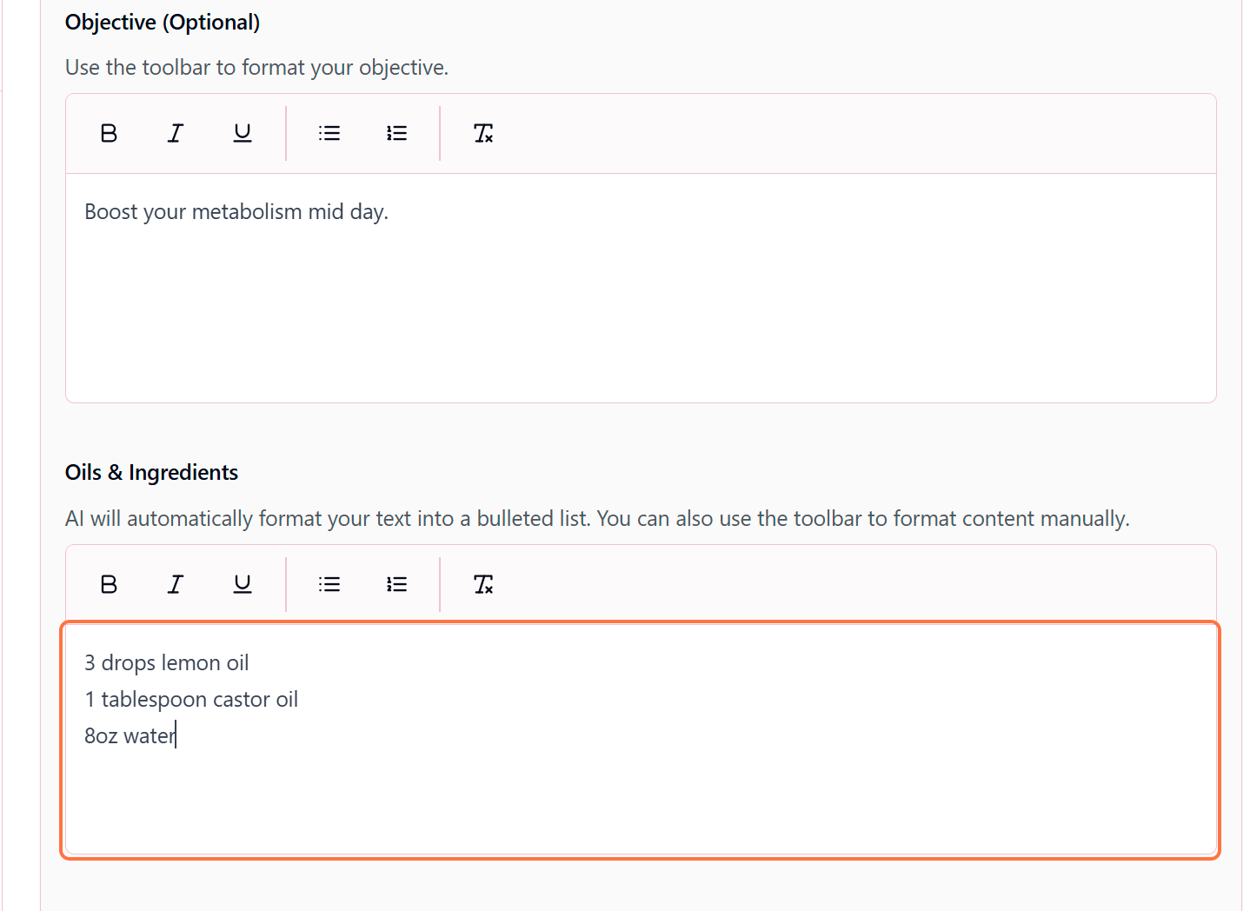Click the "Objective (Optional)" heading label
Viewport: 1250px width, 911px height.
coord(163,23)
